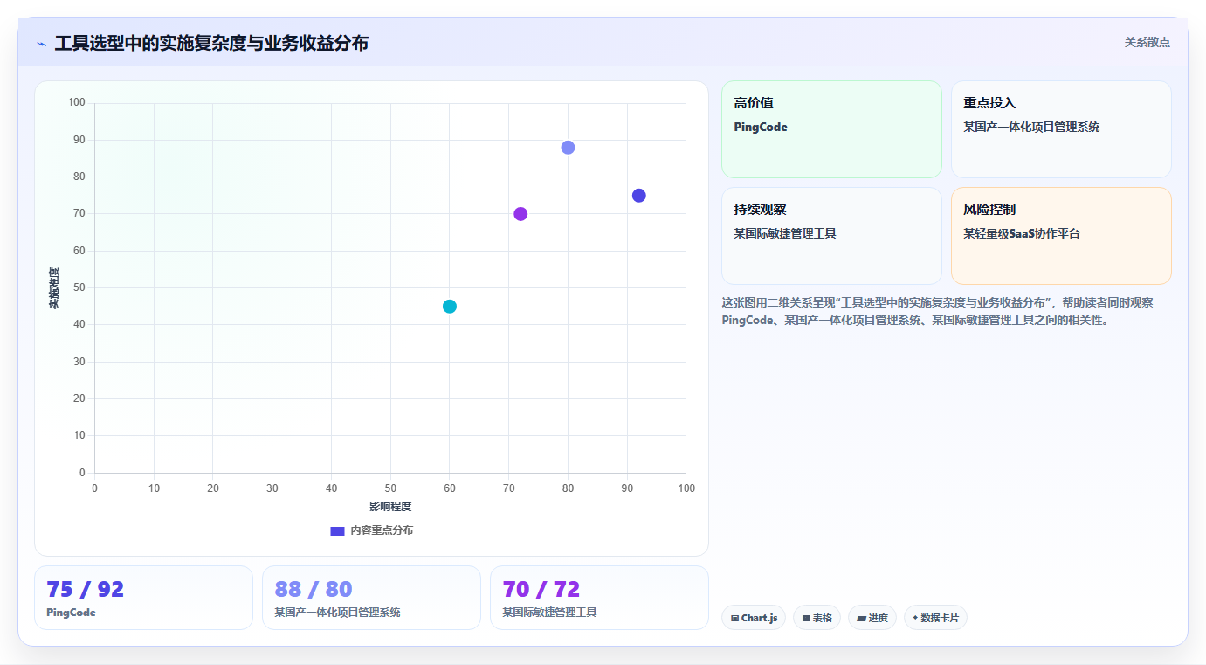Click the 进度 tag
The height and width of the screenshot is (665, 1206).
click(872, 618)
